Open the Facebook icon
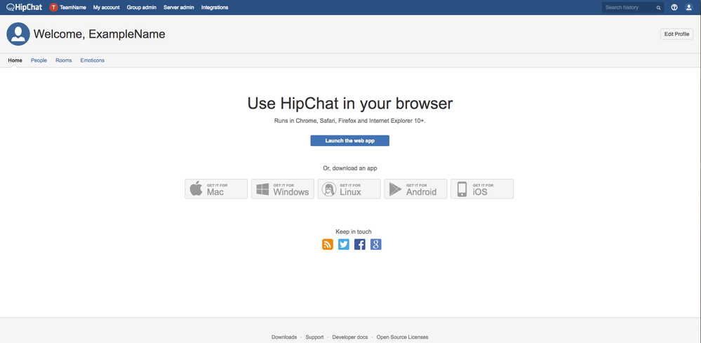701x343 pixels. pyautogui.click(x=360, y=244)
